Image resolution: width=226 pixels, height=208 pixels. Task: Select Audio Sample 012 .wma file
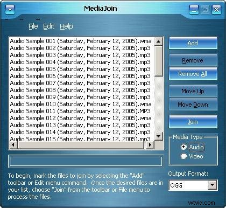(81, 118)
